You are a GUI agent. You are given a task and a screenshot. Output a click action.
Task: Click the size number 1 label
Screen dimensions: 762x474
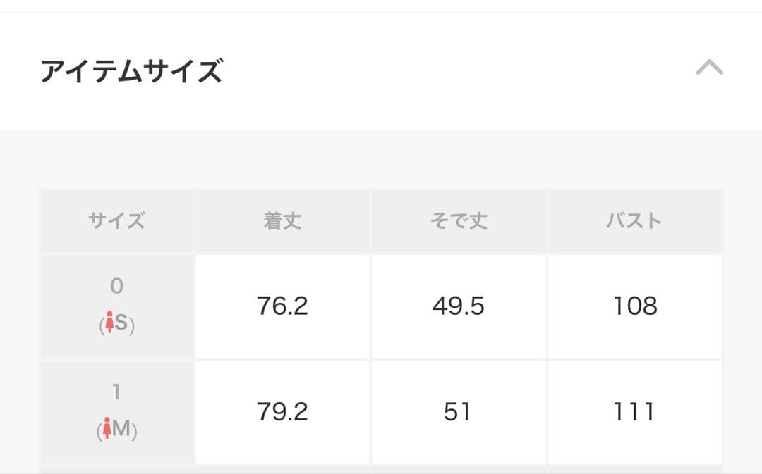click(x=117, y=392)
